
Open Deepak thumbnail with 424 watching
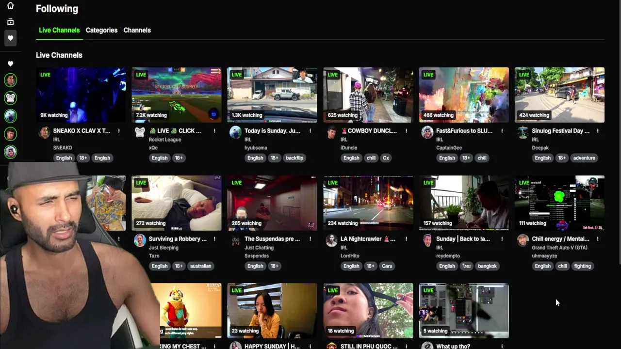click(x=559, y=95)
